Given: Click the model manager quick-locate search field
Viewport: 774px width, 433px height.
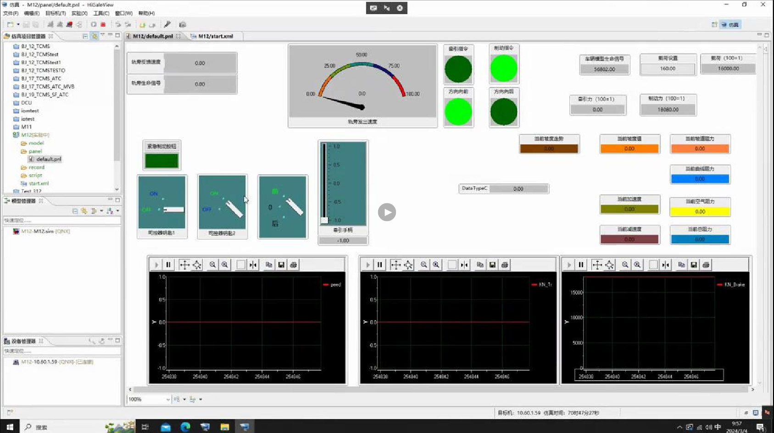Looking at the screenshot, I should [62, 221].
